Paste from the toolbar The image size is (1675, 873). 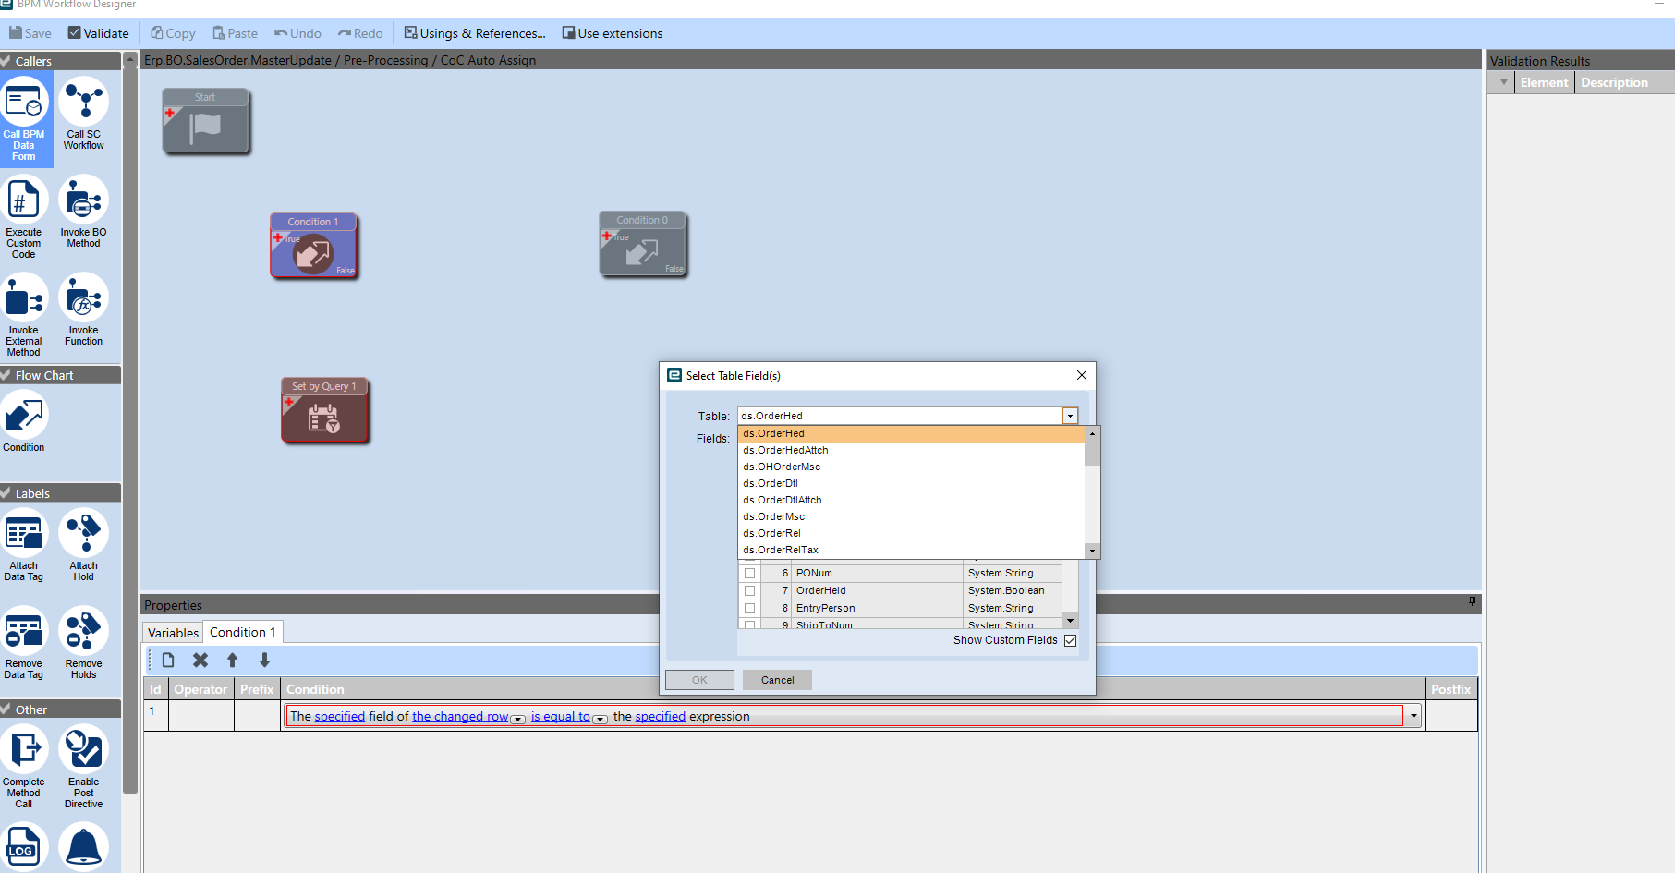tap(236, 33)
